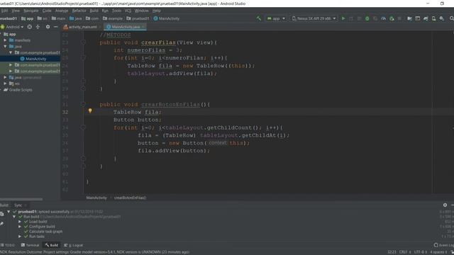Expand the java (generated) folder arrow
This screenshot has height=255, width=454.
click(x=5, y=77)
